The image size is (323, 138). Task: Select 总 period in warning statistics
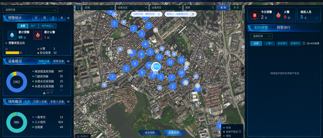(62, 18)
